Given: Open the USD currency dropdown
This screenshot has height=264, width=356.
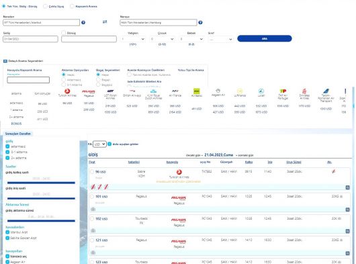Looking at the screenshot, I should (99, 144).
